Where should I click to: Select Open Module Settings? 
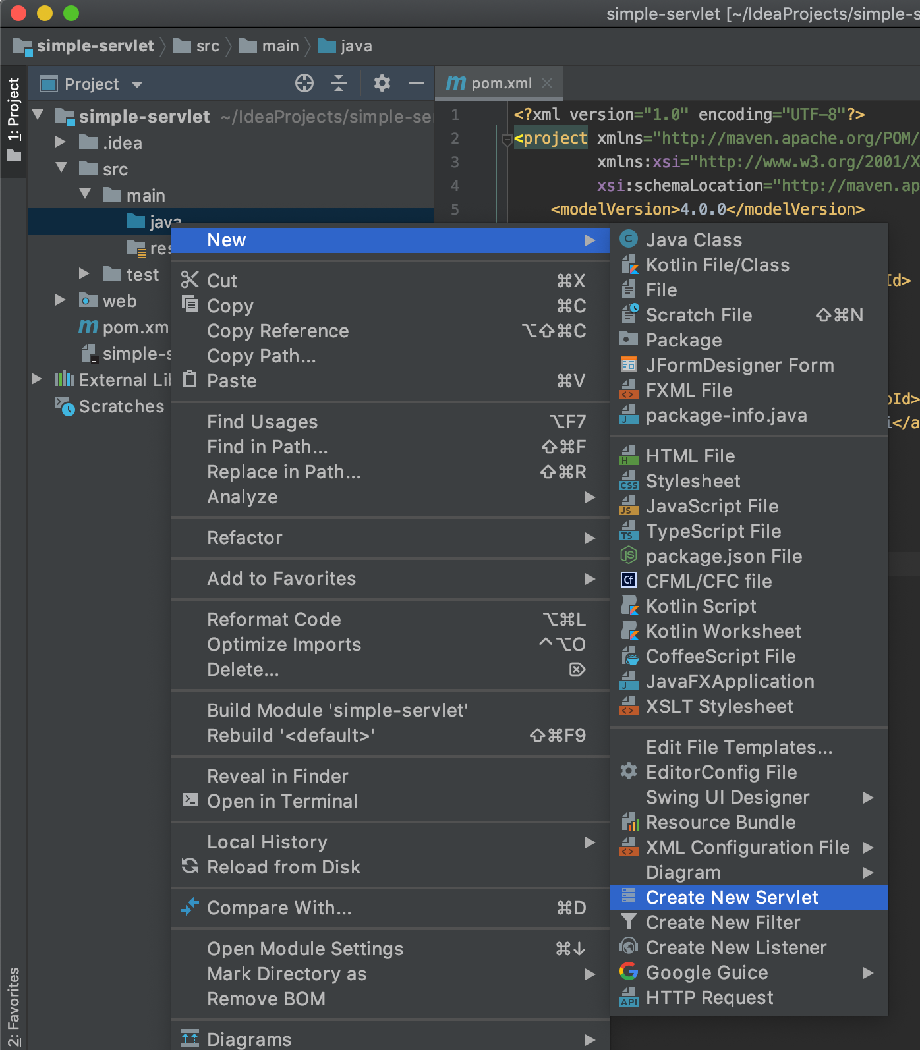[390, 949]
